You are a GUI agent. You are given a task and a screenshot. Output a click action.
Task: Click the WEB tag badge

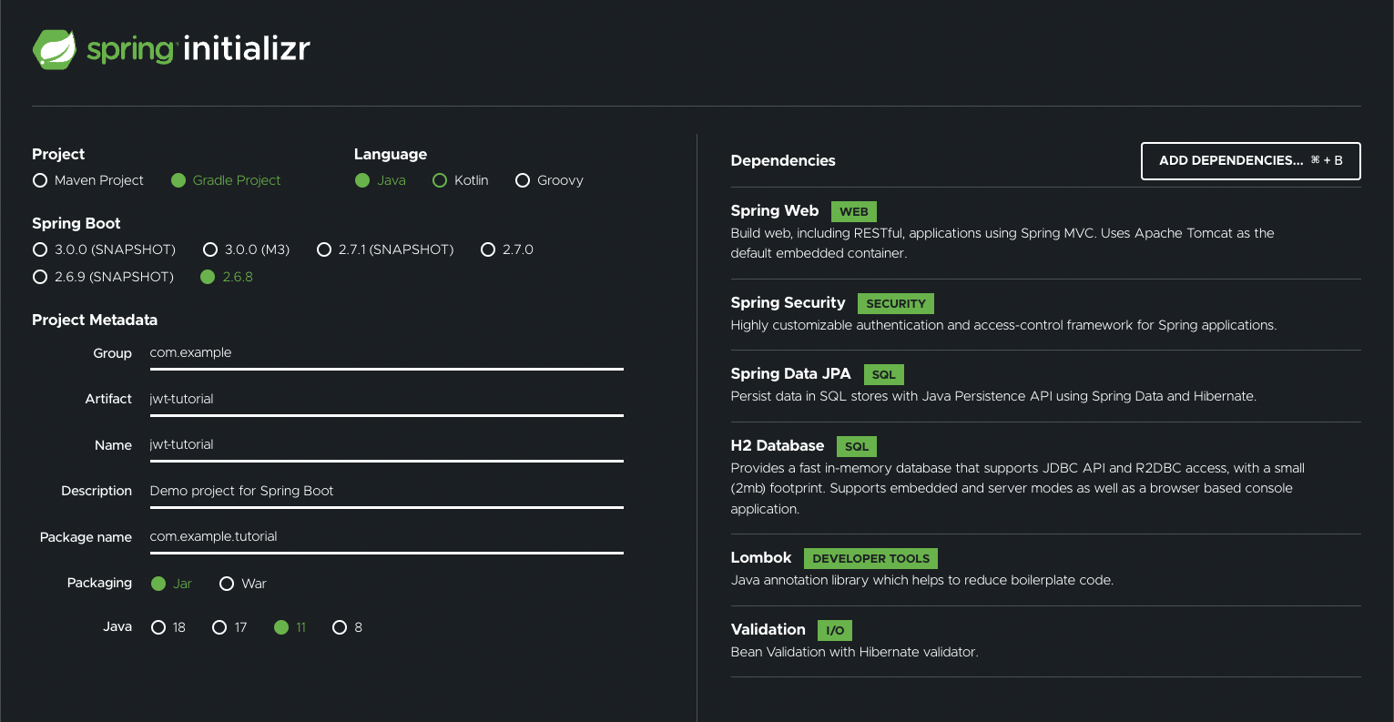pos(853,212)
